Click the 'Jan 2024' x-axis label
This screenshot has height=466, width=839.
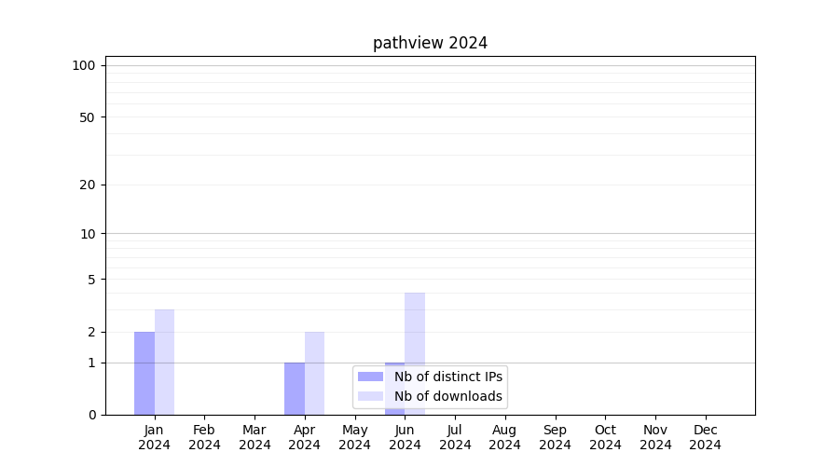154,437
